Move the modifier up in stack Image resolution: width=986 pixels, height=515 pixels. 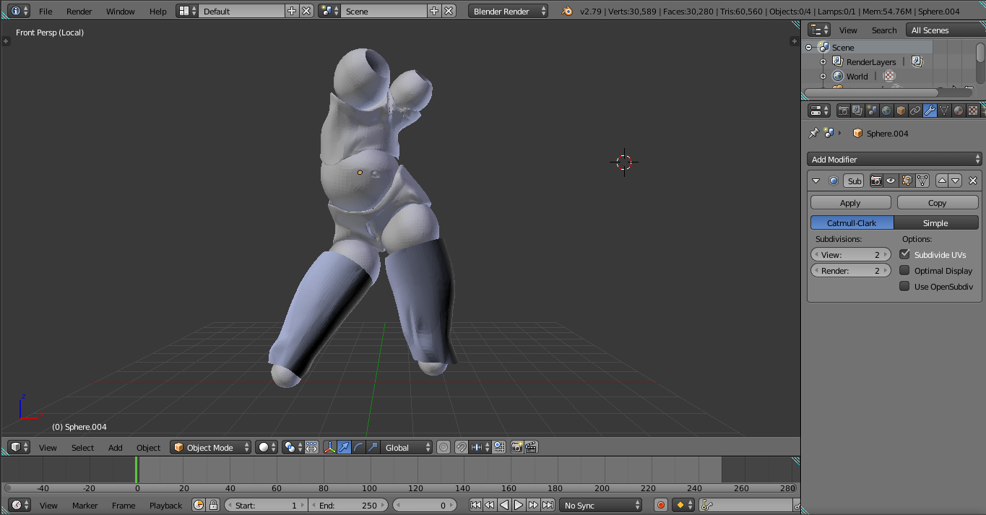(942, 181)
